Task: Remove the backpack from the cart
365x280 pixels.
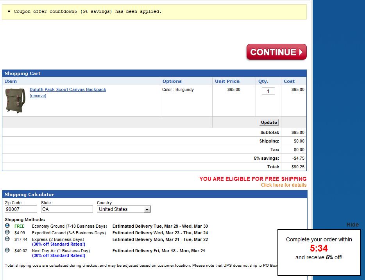Action: click(x=38, y=96)
